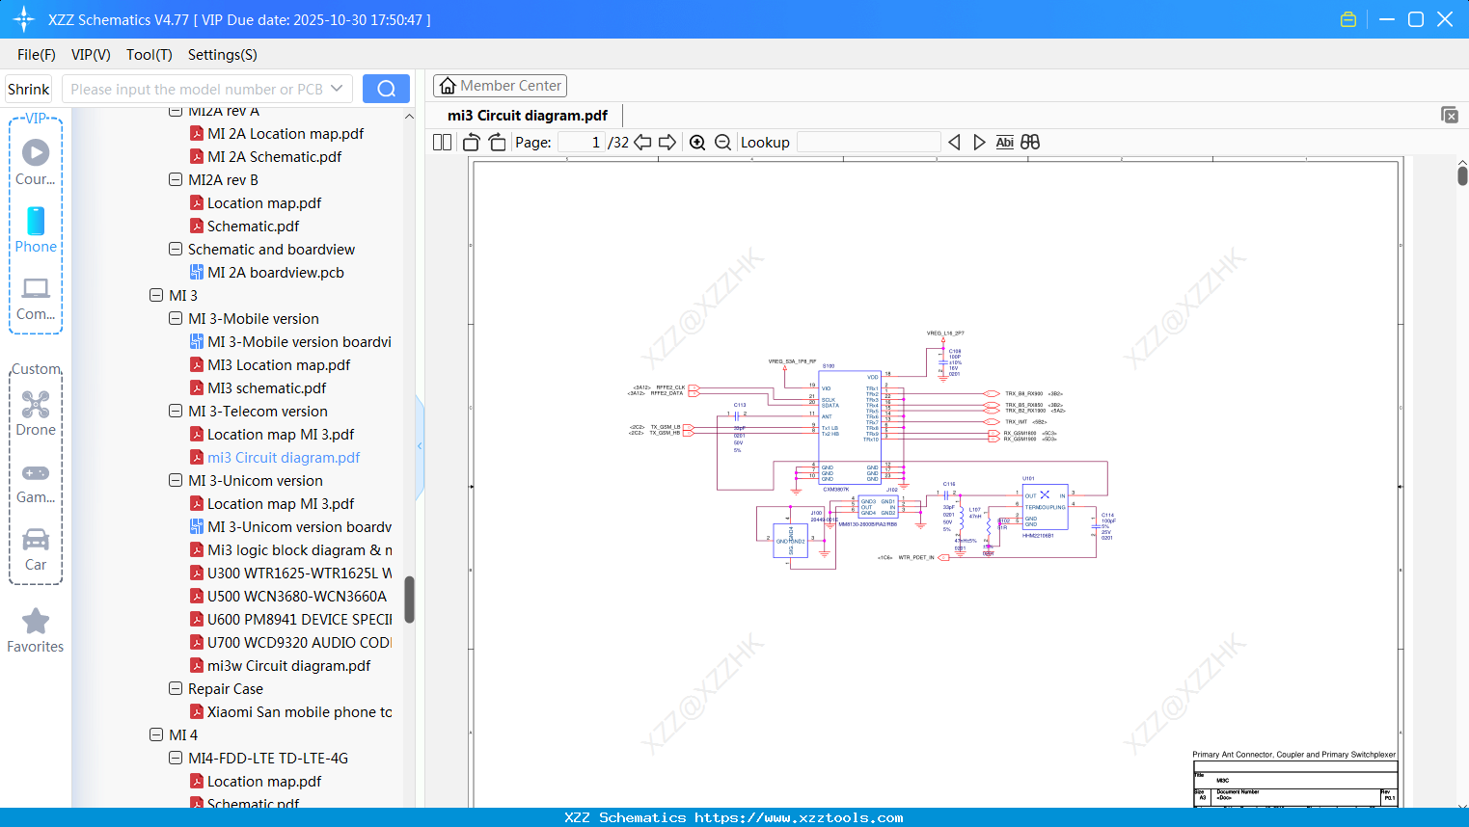Image resolution: width=1469 pixels, height=827 pixels.
Task: Switch to the mi3 Circuit diagram.pdf tab
Action: coord(526,115)
